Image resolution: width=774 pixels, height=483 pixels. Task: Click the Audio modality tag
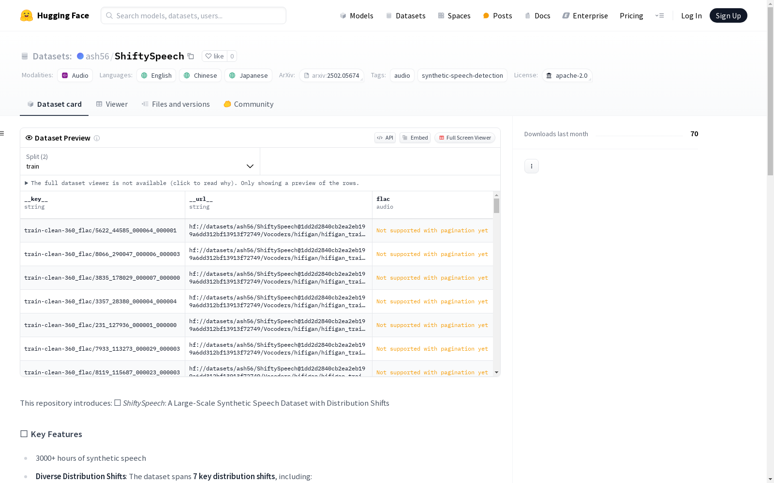point(75,75)
